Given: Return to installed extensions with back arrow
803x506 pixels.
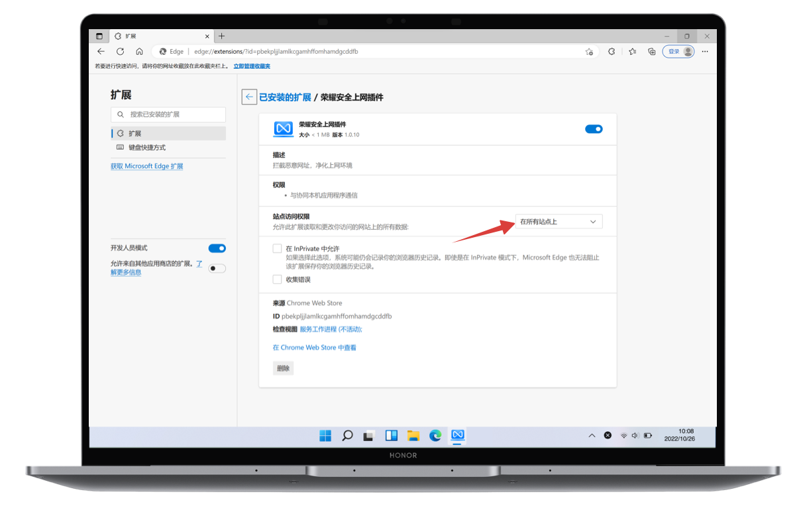Looking at the screenshot, I should 249,97.
